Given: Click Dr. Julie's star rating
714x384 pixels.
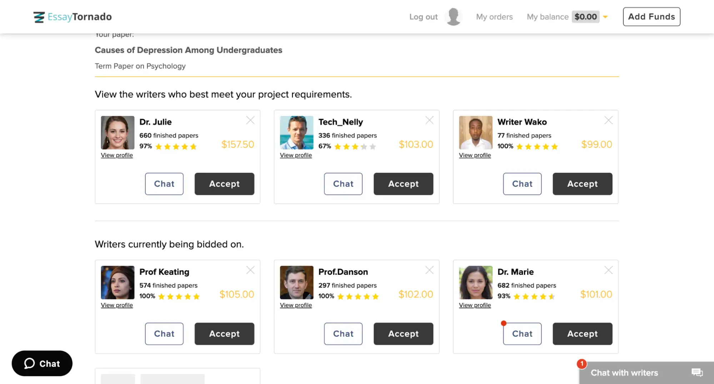Looking at the screenshot, I should (x=176, y=146).
